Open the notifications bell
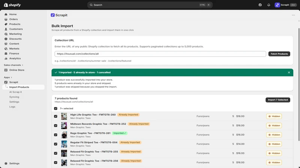300x168 pixels. (268, 5)
